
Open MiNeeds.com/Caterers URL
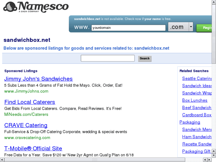[x=26, y=114]
